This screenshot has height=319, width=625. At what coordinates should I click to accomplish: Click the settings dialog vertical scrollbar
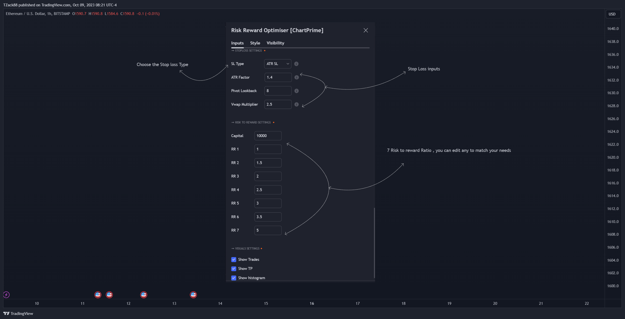[374, 243]
